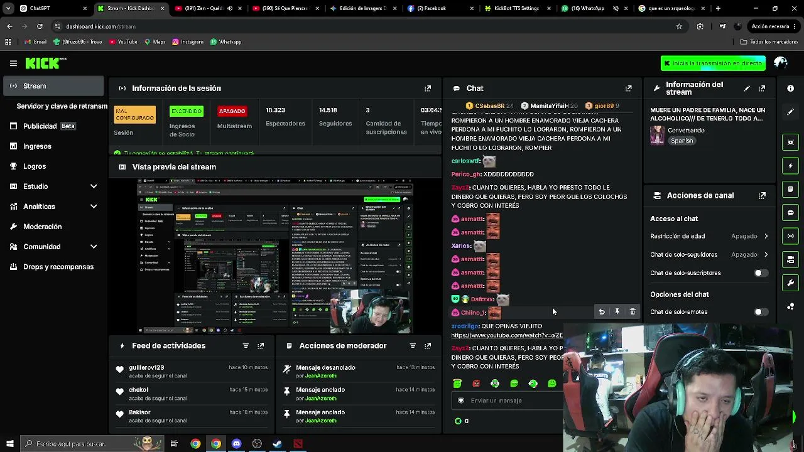
Task: Open guillercv123 in the activity feed
Action: pos(146,368)
